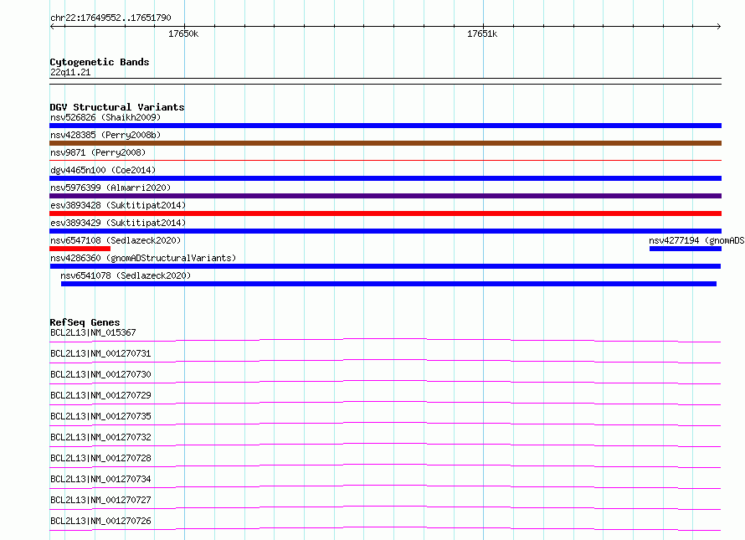Viewport: 745px width, 540px height.
Task: Open the nsv4286360 (gnomADStructuralVariants) label
Action: 143,258
